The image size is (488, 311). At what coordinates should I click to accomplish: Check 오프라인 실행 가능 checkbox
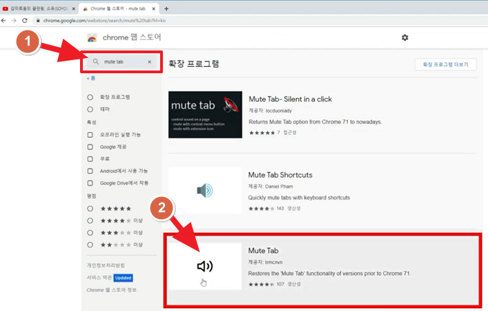(x=90, y=135)
